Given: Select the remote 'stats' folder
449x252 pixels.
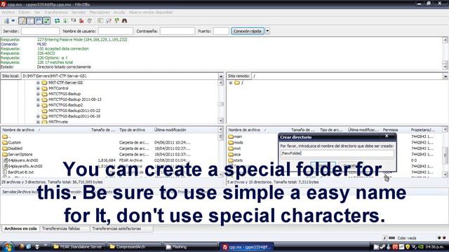Looking at the screenshot, I should [239, 160].
